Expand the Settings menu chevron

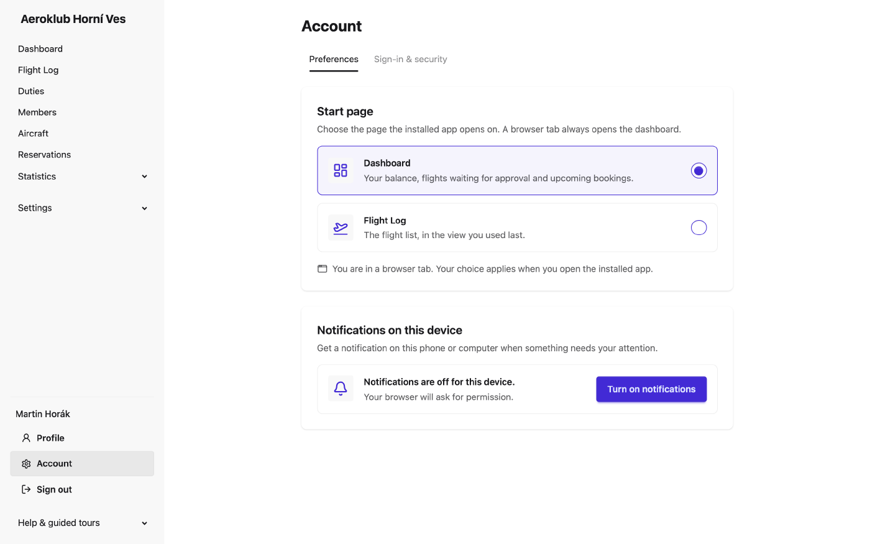point(144,208)
